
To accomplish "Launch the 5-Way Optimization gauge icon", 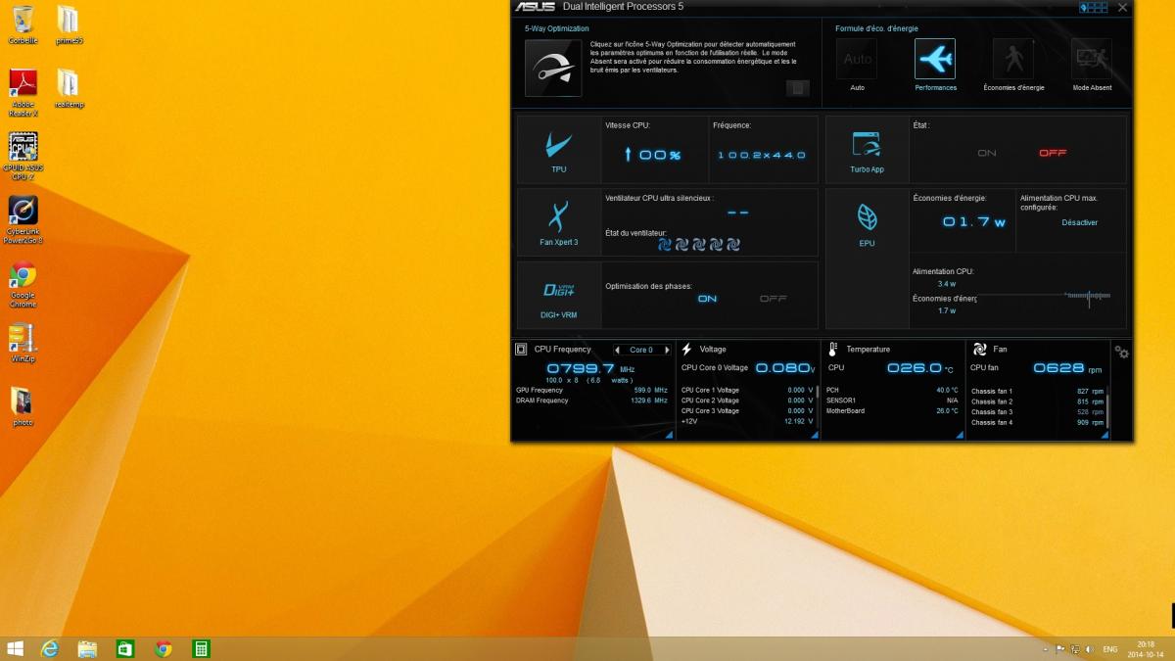I will pos(553,68).
